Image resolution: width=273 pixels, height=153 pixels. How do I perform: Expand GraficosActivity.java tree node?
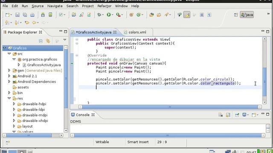pos(19,65)
